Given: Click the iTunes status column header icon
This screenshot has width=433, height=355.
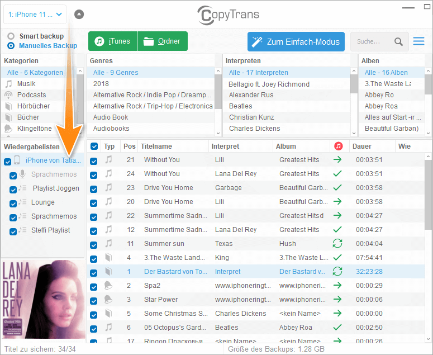Looking at the screenshot, I should [338, 146].
